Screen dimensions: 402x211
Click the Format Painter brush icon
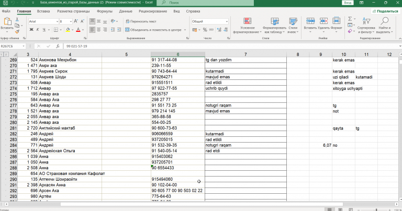click(17, 32)
